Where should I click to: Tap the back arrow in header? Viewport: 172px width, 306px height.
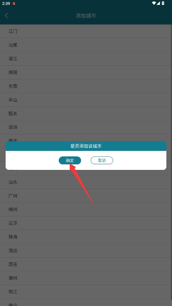click(x=6, y=16)
